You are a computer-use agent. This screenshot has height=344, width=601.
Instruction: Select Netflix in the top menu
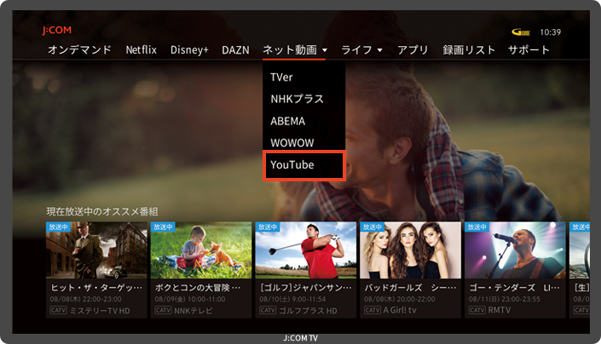[141, 49]
